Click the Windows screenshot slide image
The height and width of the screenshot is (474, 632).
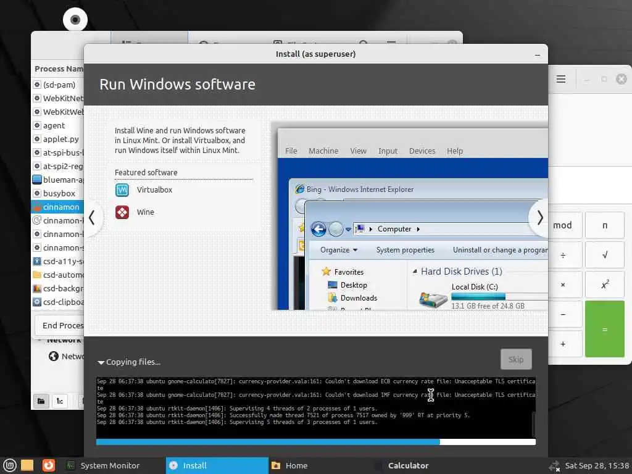pyautogui.click(x=409, y=215)
